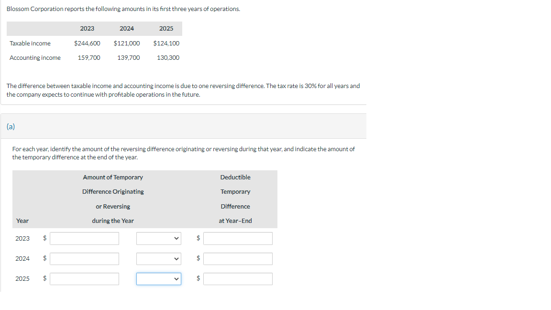Select the Accounting income row label
Viewport: 551px width, 310px height.
35,57
